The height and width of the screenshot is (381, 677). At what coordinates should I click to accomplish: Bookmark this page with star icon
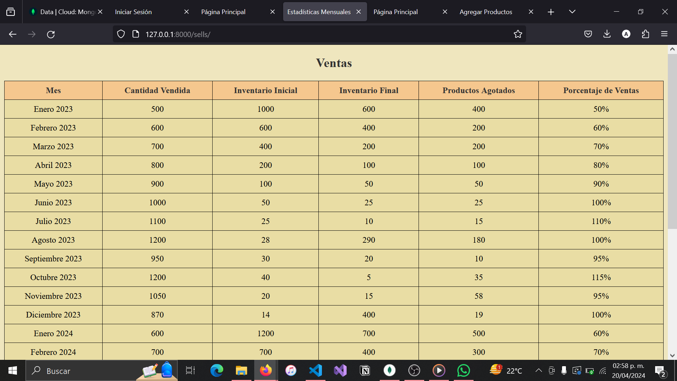tap(518, 34)
